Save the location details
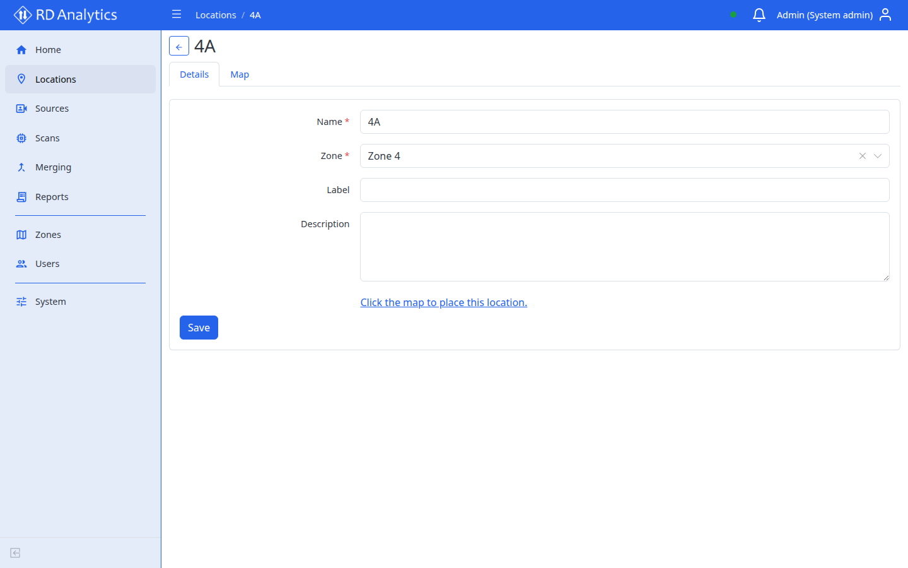 (199, 328)
